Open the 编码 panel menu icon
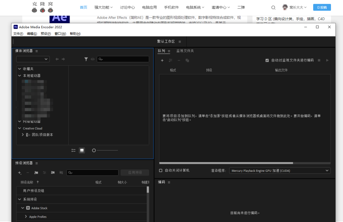 pyautogui.click(x=169, y=182)
